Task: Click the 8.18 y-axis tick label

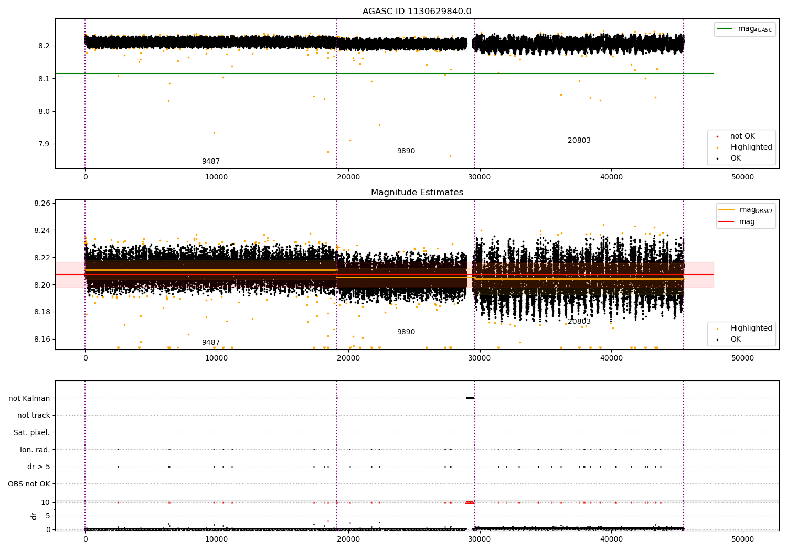Action: pyautogui.click(x=42, y=312)
